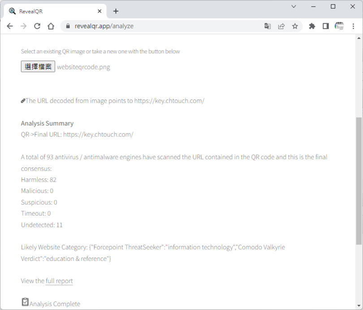Click the 選擇檔案 file chooser button
This screenshot has width=363, height=310.
coord(38,67)
